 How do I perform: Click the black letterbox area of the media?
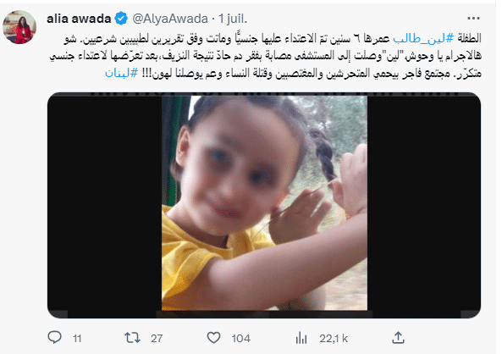click(x=104, y=205)
